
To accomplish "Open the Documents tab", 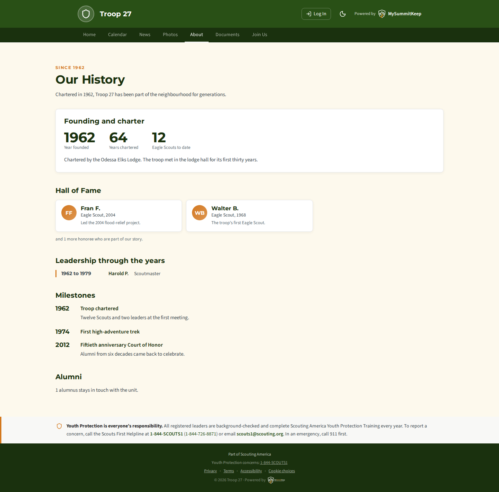I will click(x=227, y=35).
